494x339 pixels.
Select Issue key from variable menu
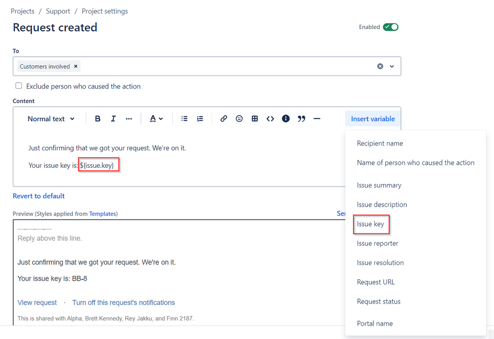tap(371, 224)
